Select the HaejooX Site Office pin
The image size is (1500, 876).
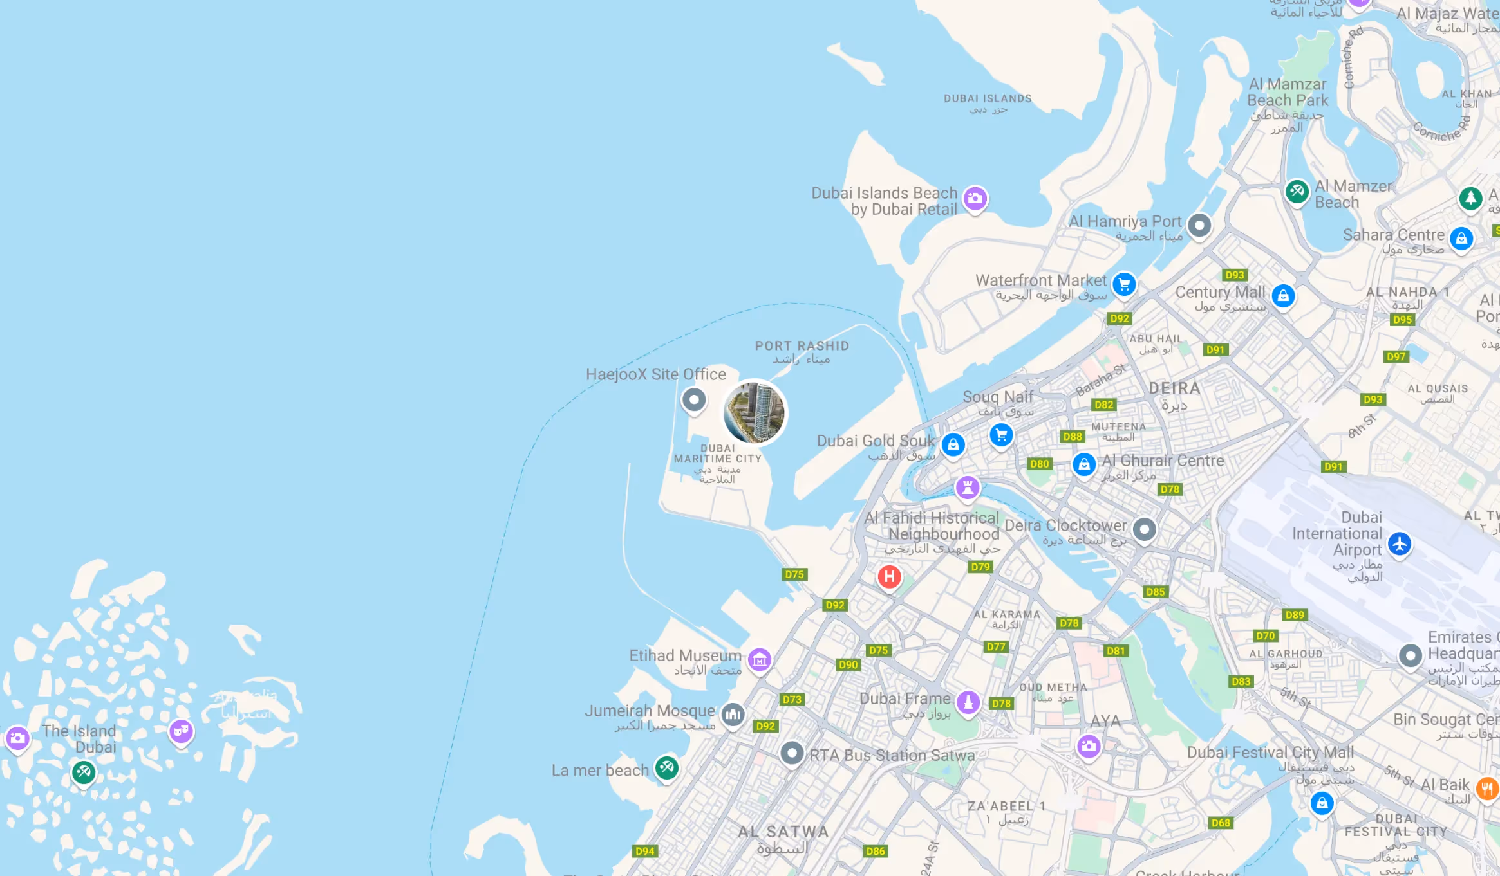[x=693, y=401]
